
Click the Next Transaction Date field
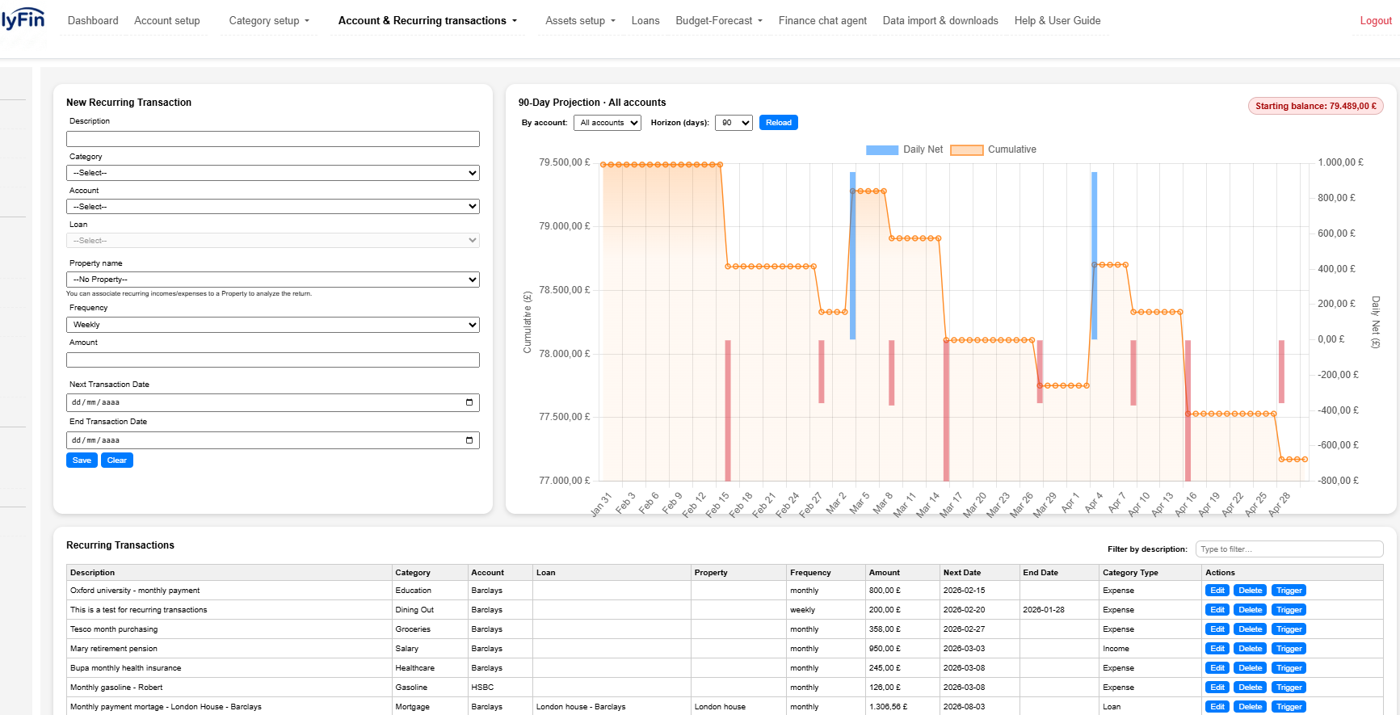[x=273, y=402]
